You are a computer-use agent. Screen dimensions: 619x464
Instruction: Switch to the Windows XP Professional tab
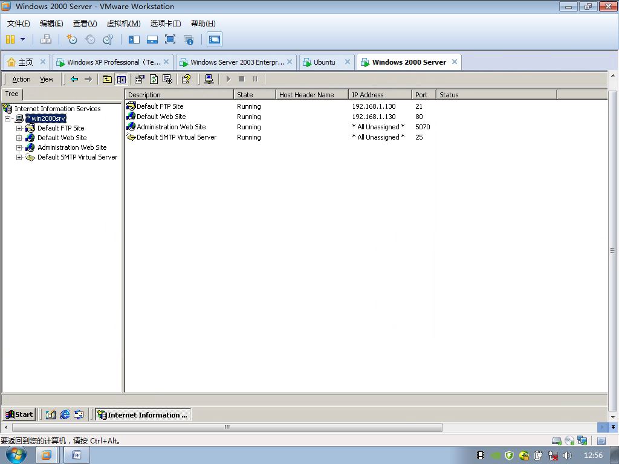coord(113,62)
